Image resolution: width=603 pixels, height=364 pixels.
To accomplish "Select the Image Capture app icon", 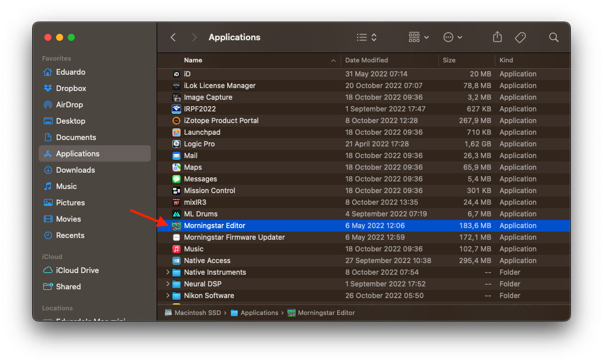I will click(x=176, y=97).
